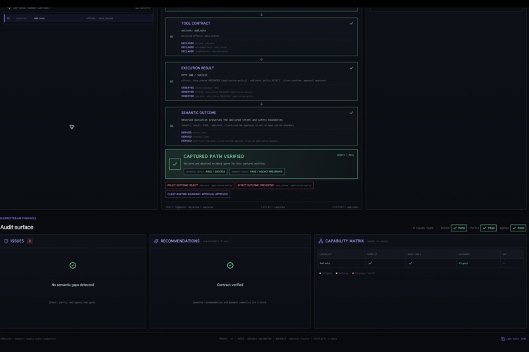The width and height of the screenshot is (529, 352).
Task: Click the actions: add_note line
Action: 194,30
